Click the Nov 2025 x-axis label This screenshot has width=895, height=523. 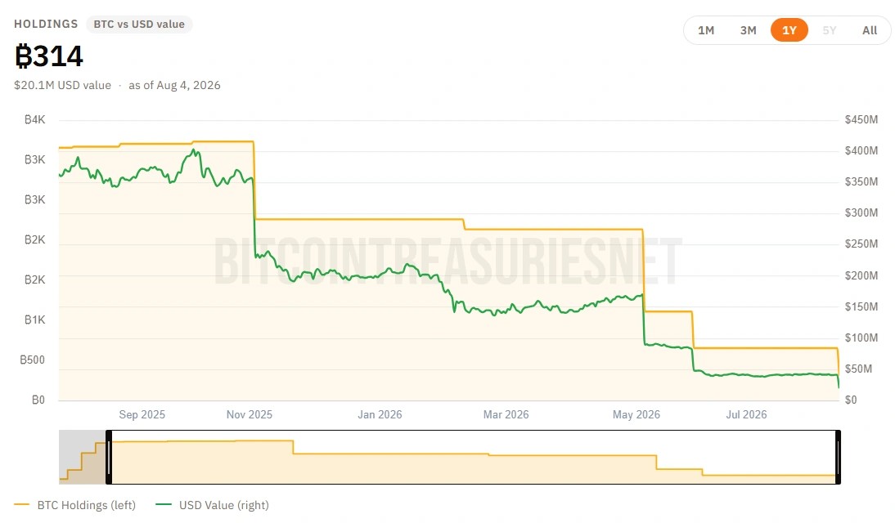click(x=250, y=414)
